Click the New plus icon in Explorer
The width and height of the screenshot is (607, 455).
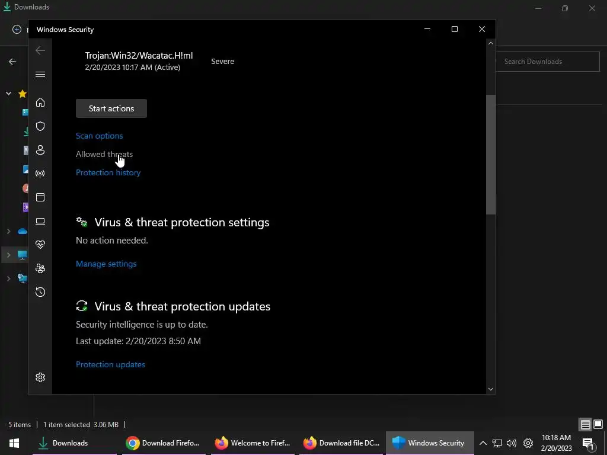tap(17, 30)
